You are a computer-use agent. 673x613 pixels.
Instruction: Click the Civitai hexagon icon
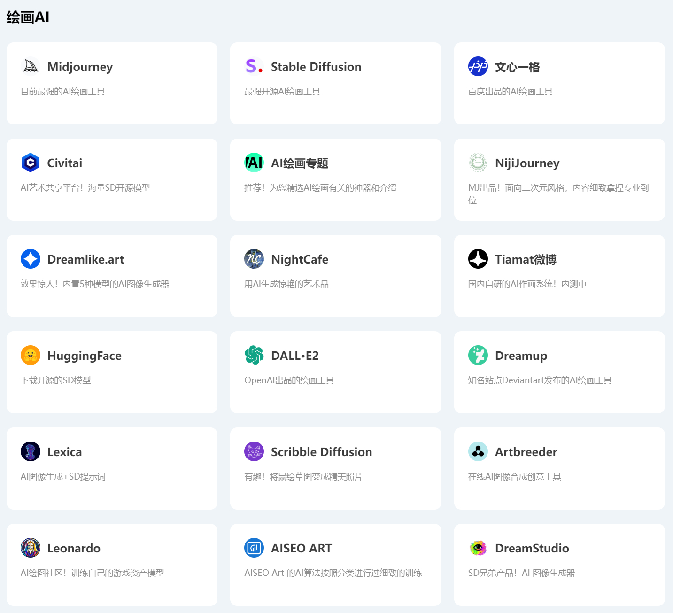click(x=31, y=163)
